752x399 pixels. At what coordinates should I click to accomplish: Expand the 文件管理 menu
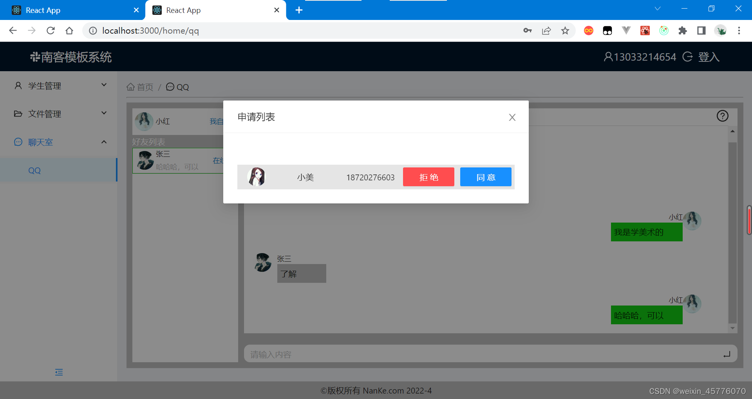pos(59,113)
